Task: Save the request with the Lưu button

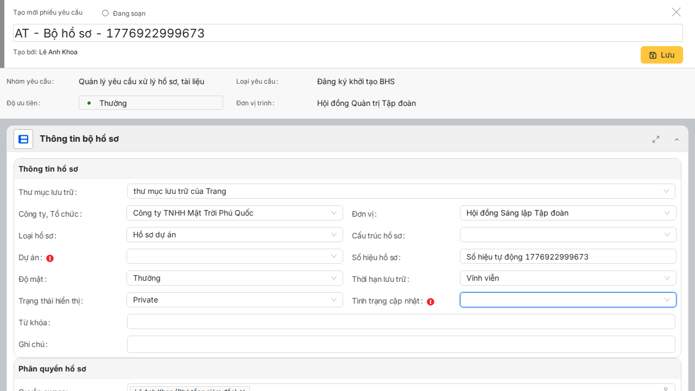Action: coord(661,55)
